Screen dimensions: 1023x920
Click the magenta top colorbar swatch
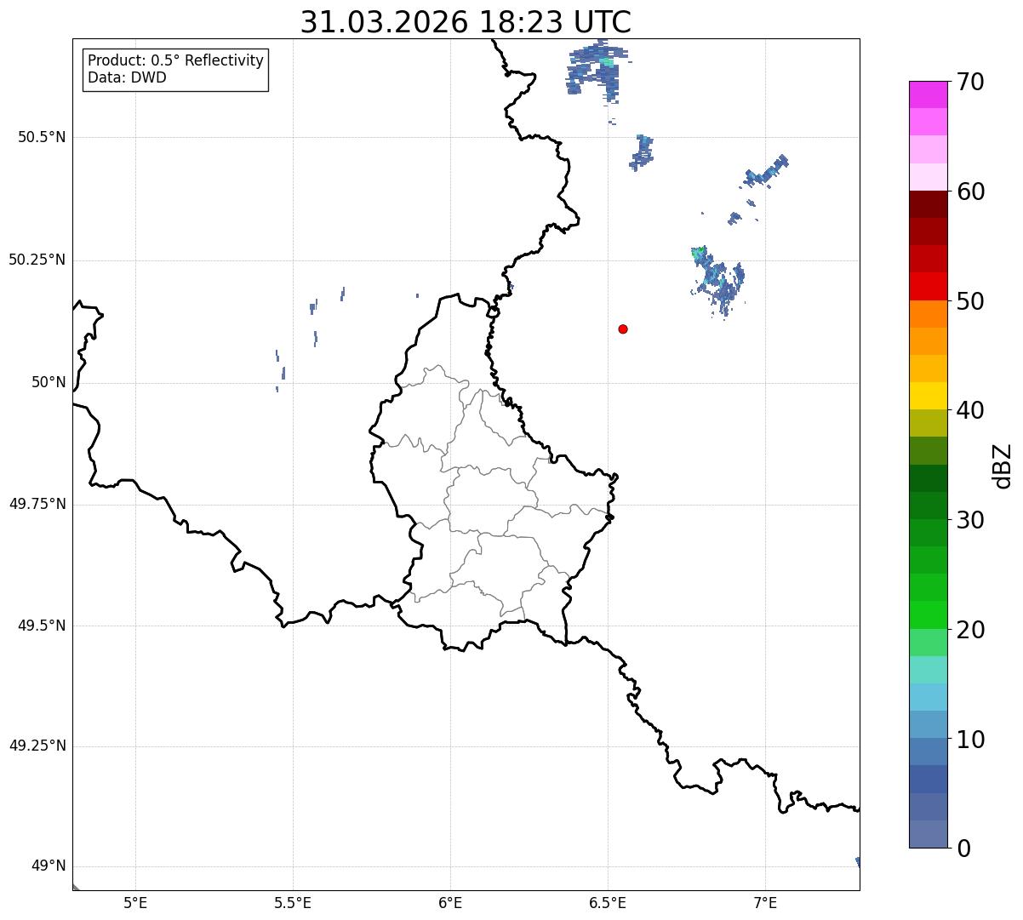coord(928,94)
